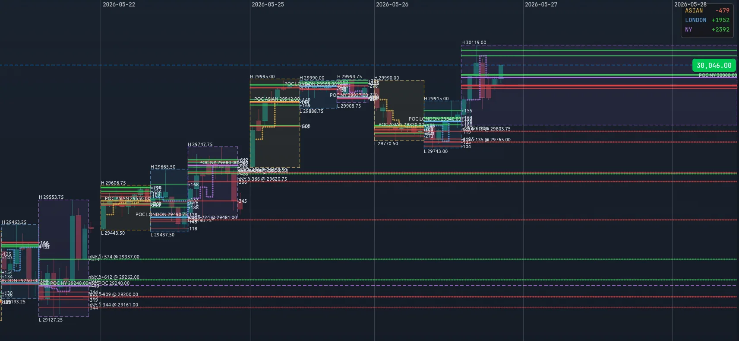739x341 pixels.
Task: Select the nNY δ-909 @ 29200.00 label
Action: point(114,294)
